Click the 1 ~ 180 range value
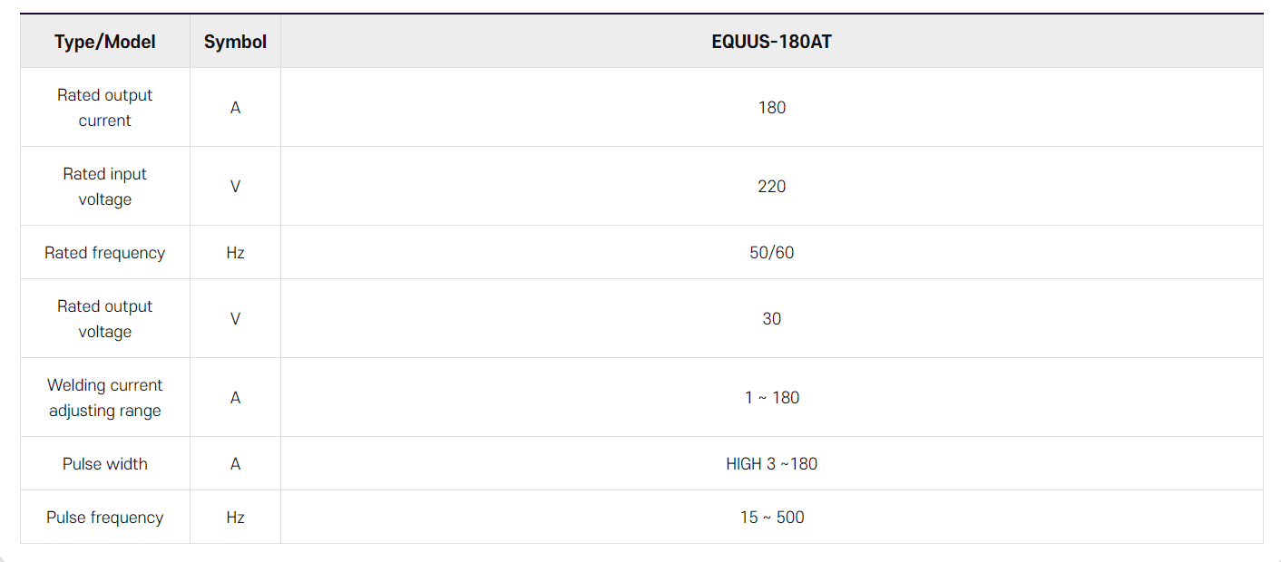 (772, 398)
